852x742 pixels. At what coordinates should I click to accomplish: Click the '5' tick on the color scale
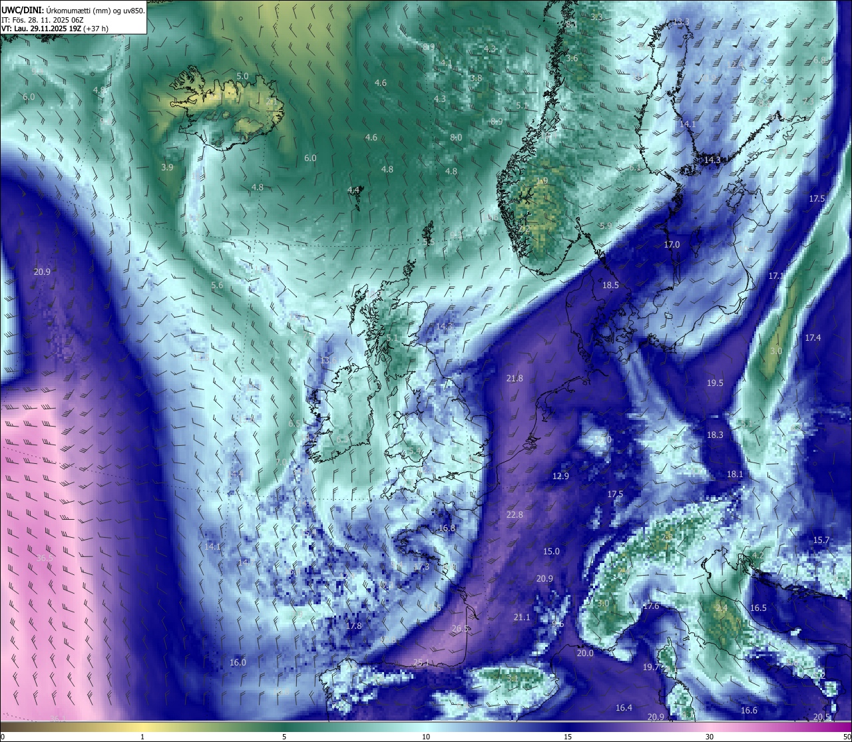click(284, 737)
